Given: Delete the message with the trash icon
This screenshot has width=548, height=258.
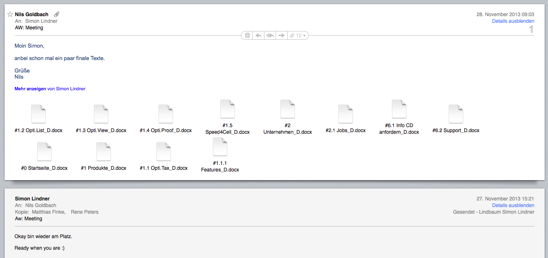Looking at the screenshot, I should 247,36.
